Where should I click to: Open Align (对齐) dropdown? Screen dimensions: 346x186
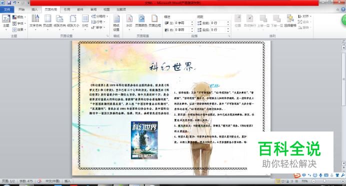pyautogui.click(x=304, y=16)
